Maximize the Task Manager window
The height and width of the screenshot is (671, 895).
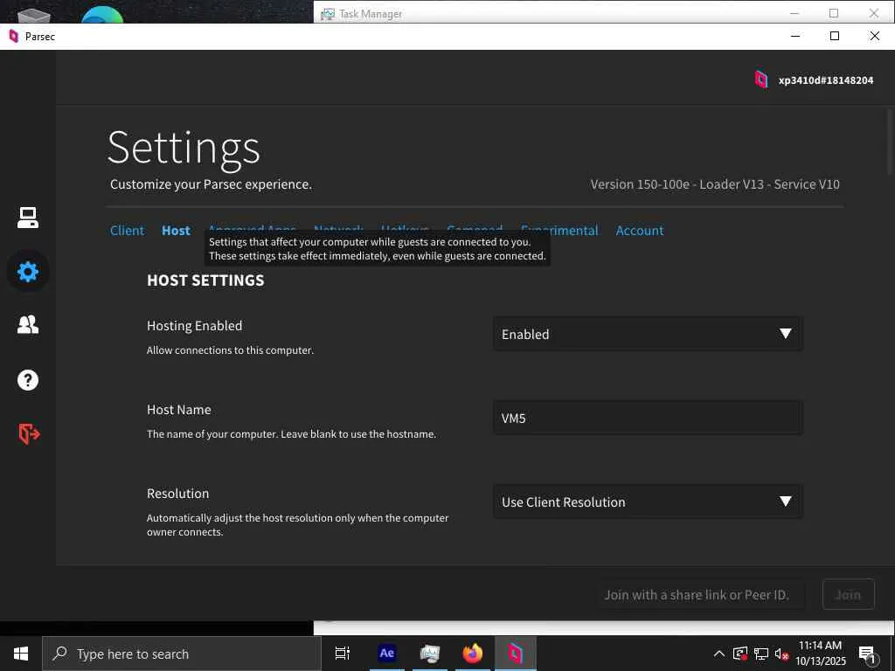coord(834,13)
